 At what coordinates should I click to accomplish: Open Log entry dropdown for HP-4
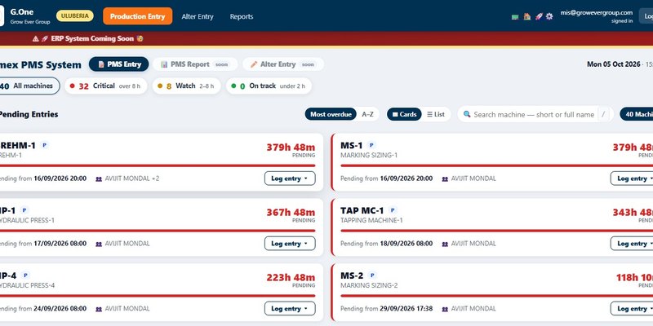290,309
